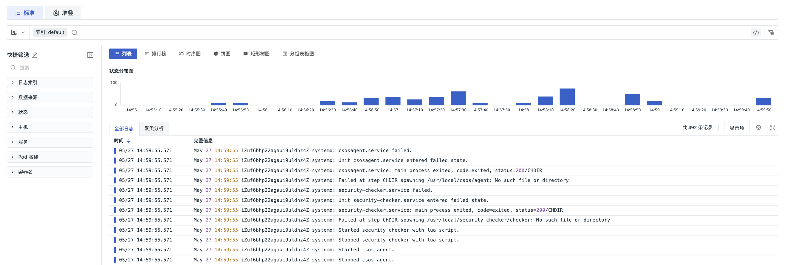Click the code mode icon in search bar
The width and height of the screenshot is (785, 265).
click(x=756, y=32)
